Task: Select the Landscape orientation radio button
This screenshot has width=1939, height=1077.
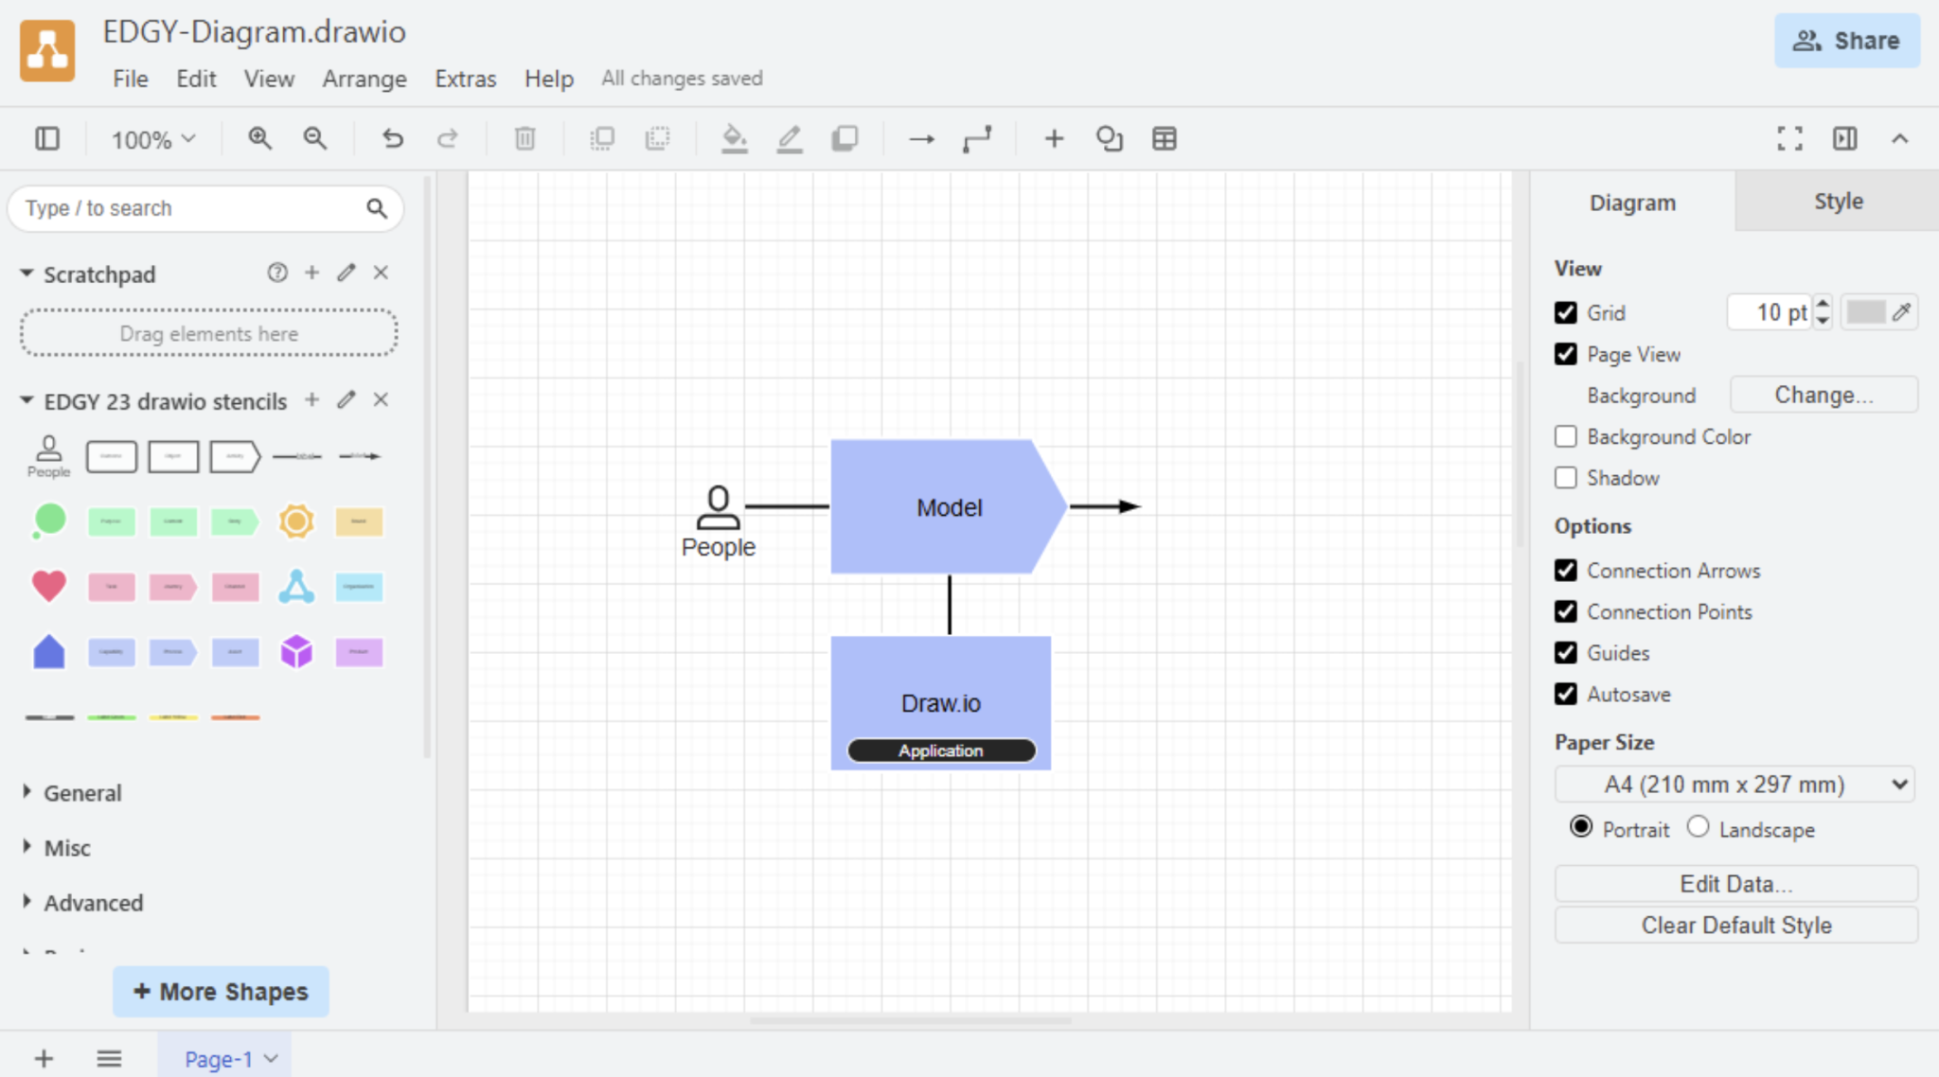Action: pos(1698,827)
